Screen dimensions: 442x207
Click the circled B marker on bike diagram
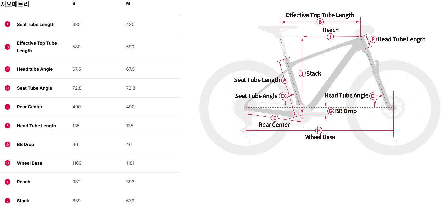click(x=320, y=22)
